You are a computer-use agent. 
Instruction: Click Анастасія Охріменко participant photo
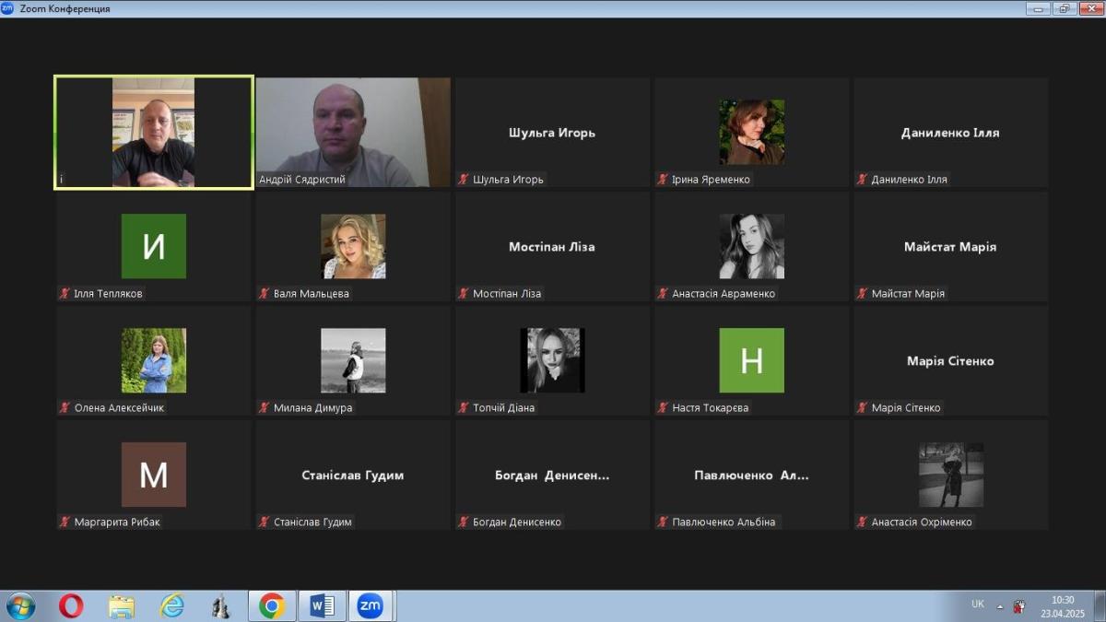click(x=950, y=475)
